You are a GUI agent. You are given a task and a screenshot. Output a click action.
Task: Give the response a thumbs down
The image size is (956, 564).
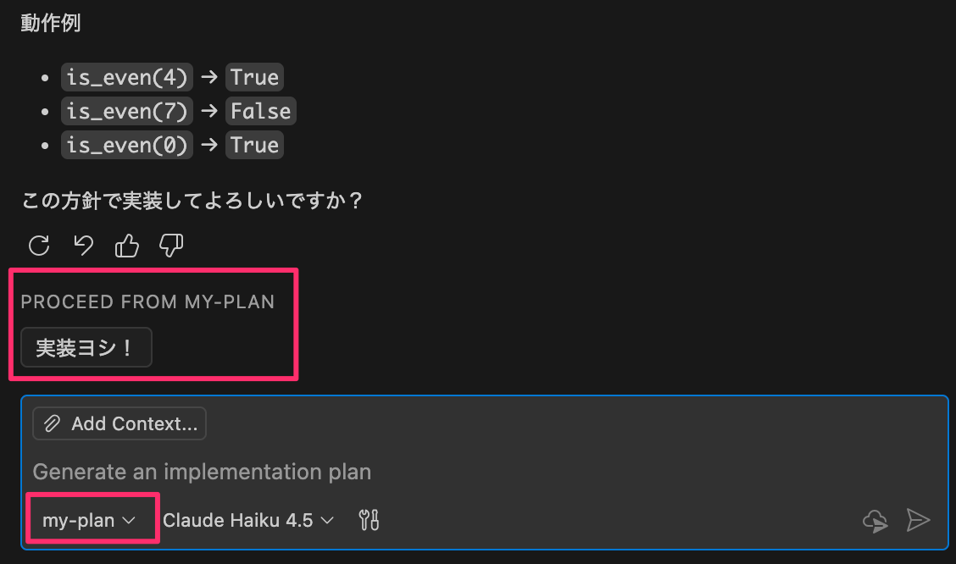coord(170,246)
